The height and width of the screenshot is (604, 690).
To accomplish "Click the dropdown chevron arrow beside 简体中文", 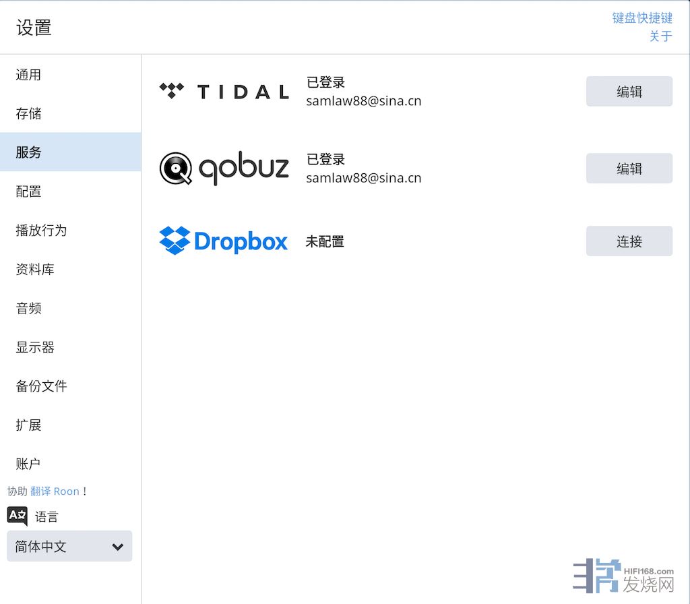I will click(118, 547).
